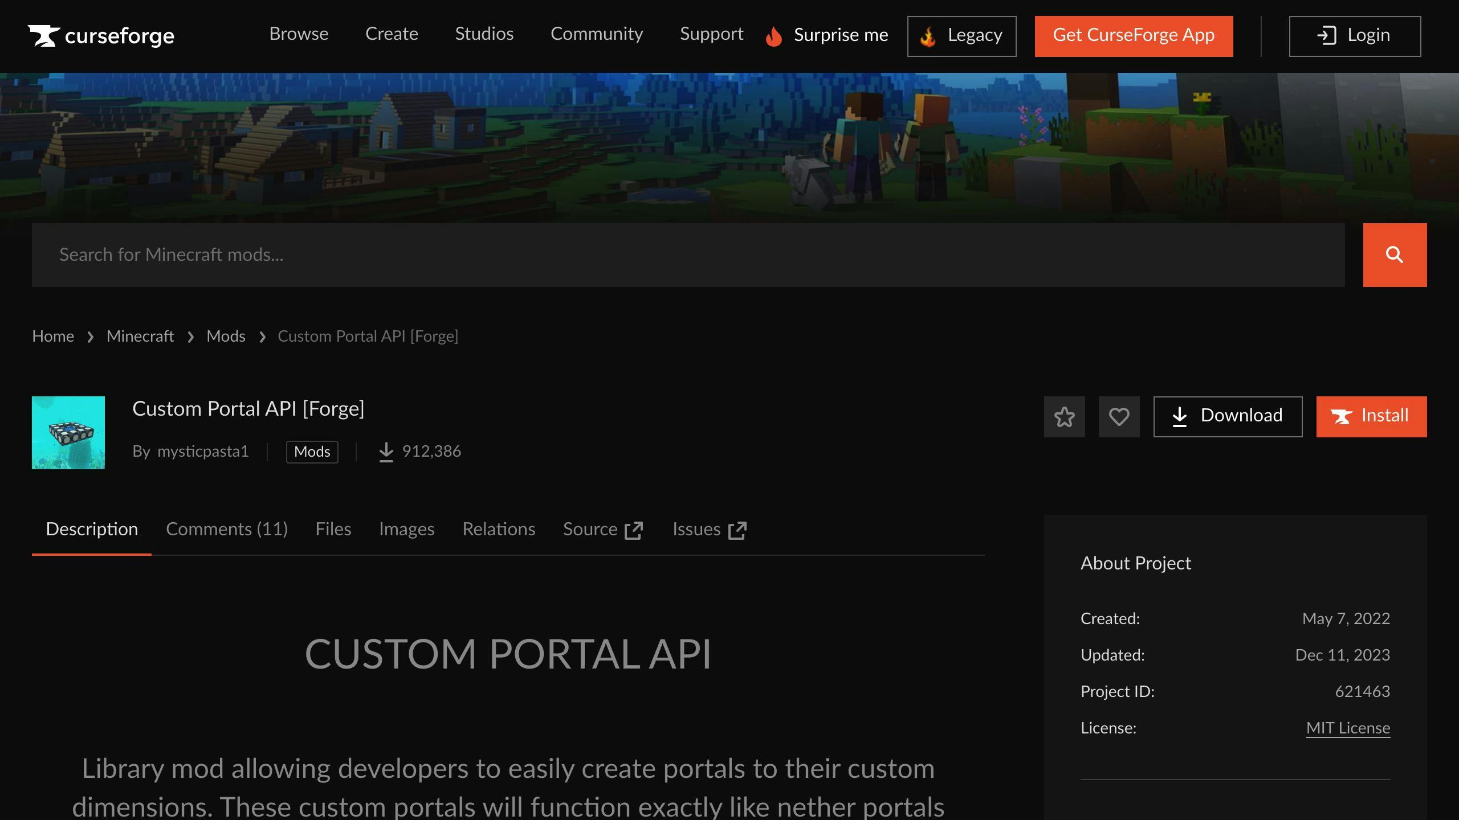Switch to the Files tab
The height and width of the screenshot is (820, 1459).
[333, 530]
